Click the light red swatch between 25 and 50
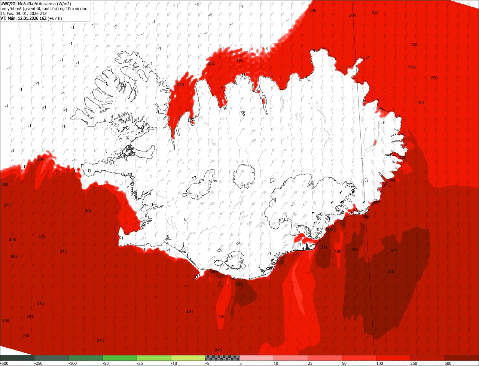The height and width of the screenshot is (366, 479). [x=325, y=358]
